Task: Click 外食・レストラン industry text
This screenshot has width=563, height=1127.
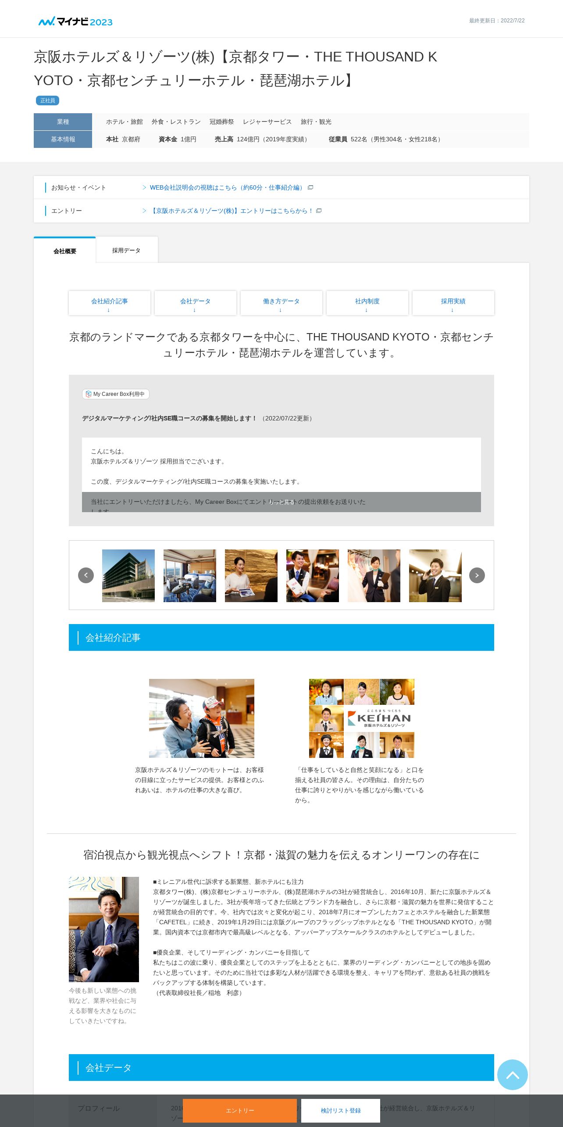Action: tap(176, 122)
